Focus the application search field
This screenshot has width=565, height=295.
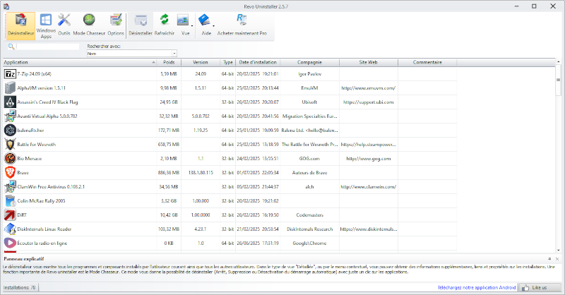point(47,47)
